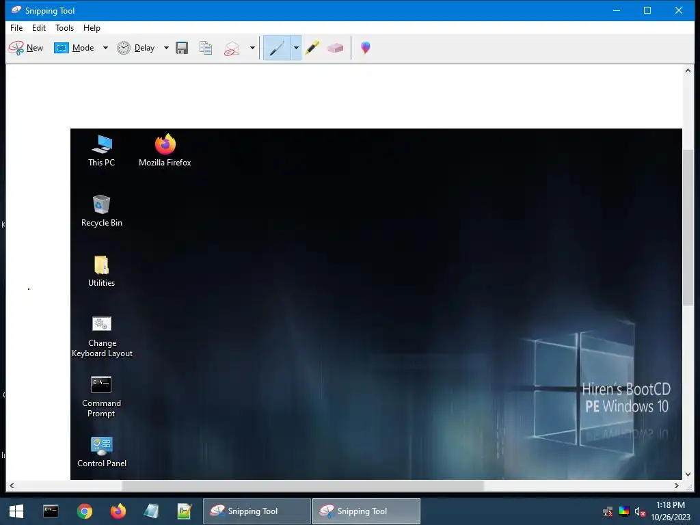Switch to first Snipping Tool taskbar button

point(257,511)
